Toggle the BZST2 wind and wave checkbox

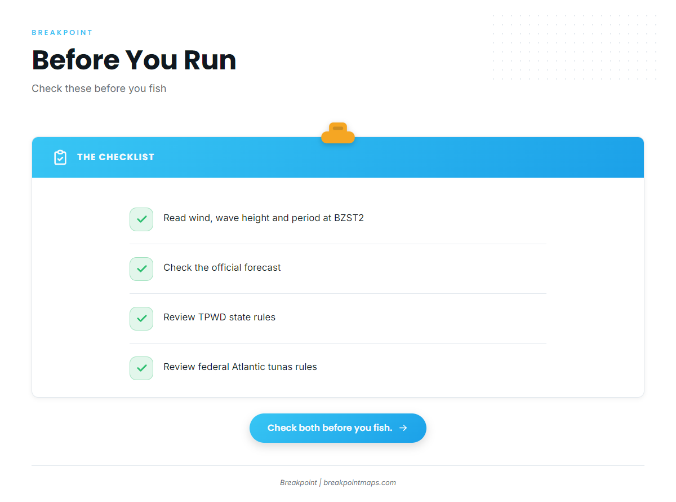click(x=141, y=219)
